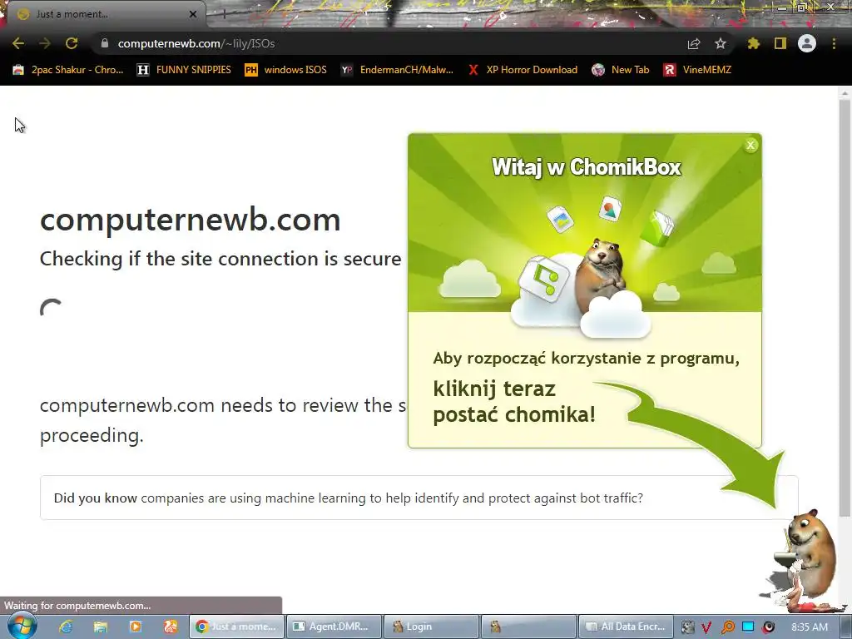Click the 'Witaj w ChomikBox' heading

point(587,166)
